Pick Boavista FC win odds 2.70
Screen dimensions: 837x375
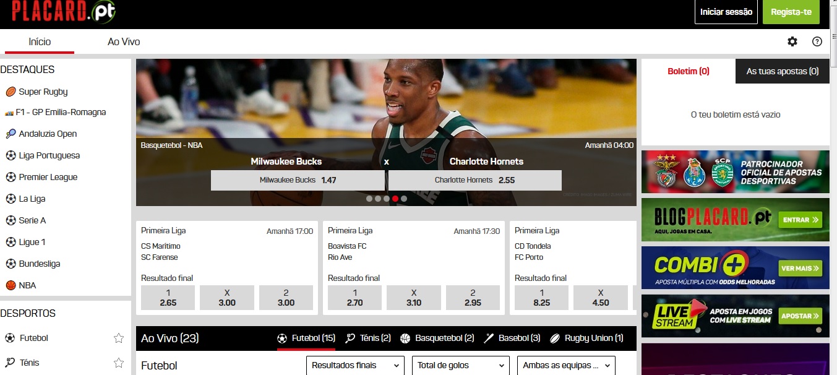click(354, 298)
